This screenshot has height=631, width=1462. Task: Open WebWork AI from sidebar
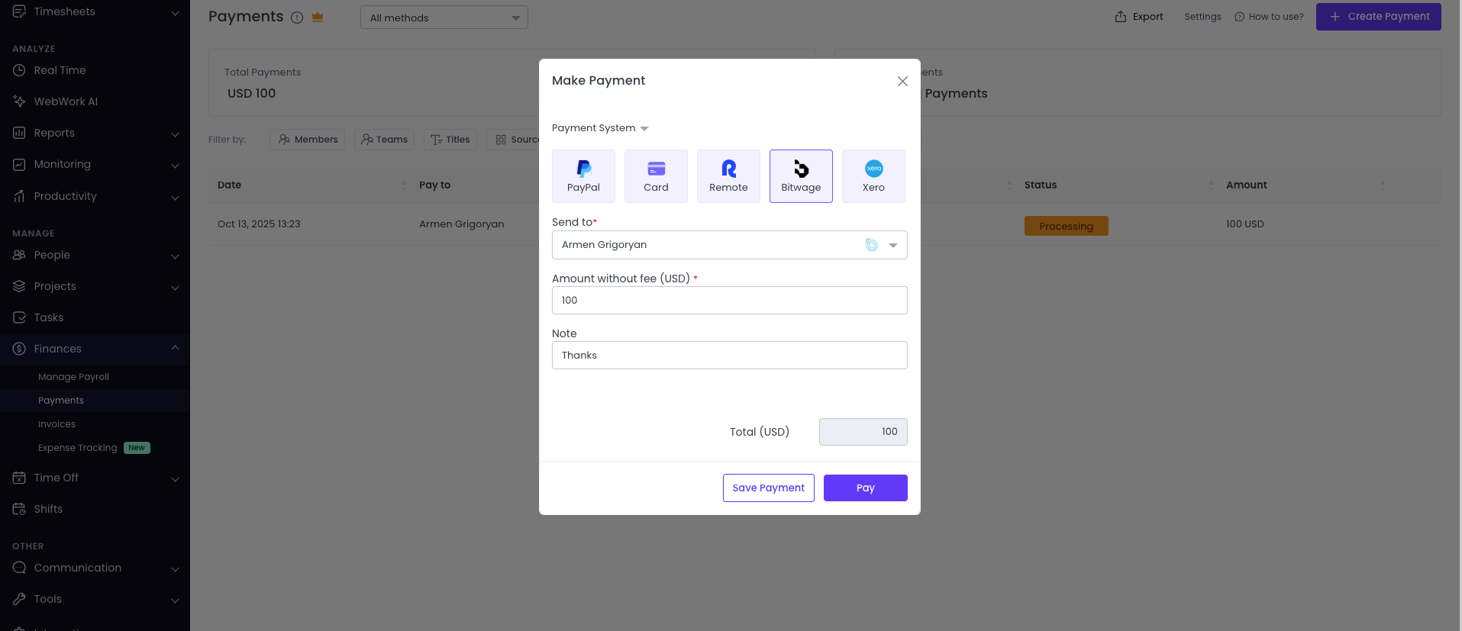coord(66,101)
